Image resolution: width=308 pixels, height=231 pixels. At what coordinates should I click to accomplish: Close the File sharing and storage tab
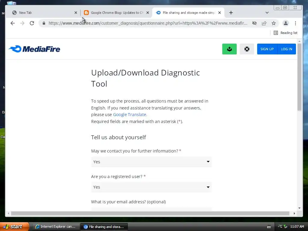pos(219,13)
